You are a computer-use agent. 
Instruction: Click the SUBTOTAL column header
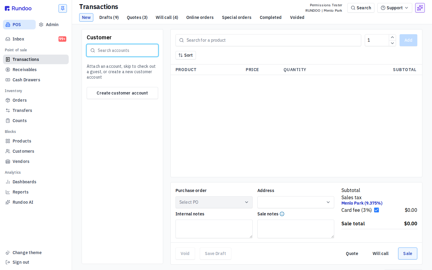(x=405, y=70)
